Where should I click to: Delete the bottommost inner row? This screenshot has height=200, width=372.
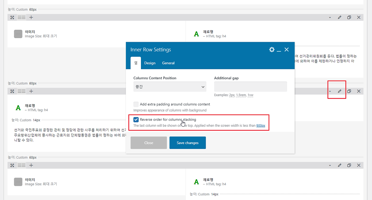click(359, 165)
